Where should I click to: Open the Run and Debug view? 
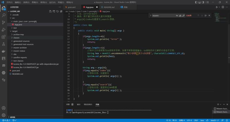tap(3, 30)
